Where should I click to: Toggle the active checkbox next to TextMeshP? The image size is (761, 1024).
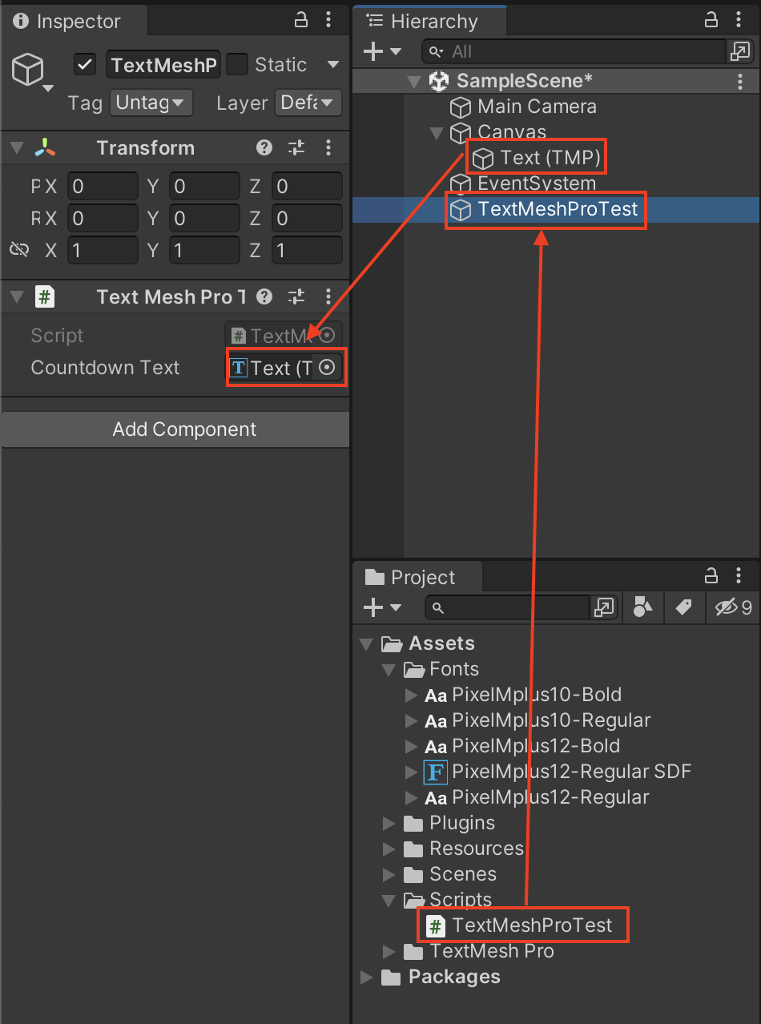tap(85, 64)
